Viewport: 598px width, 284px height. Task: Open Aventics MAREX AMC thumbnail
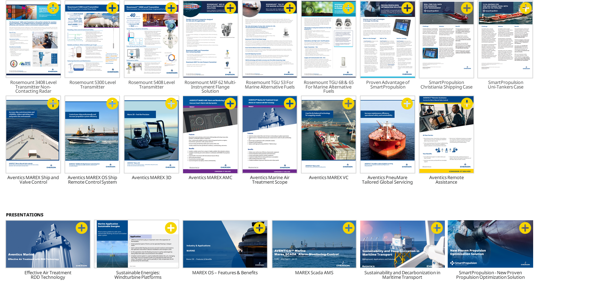pos(210,135)
